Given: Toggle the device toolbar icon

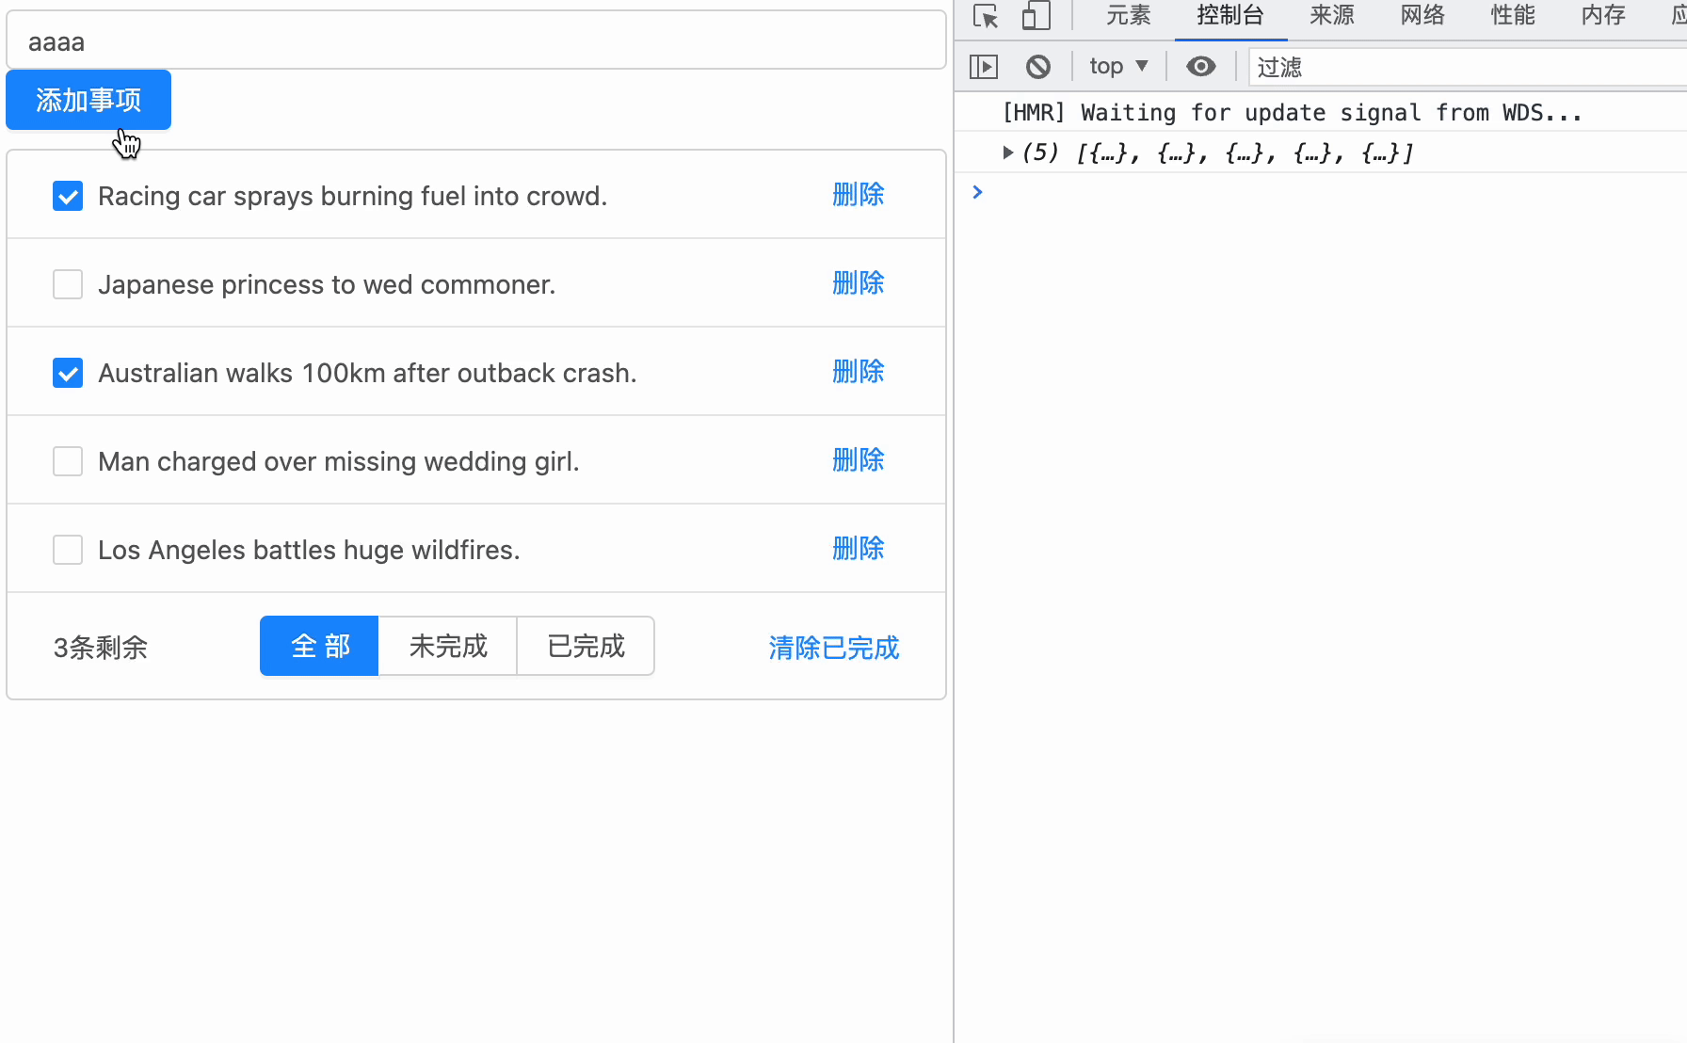Looking at the screenshot, I should pos(1036,16).
